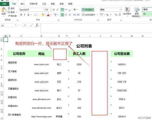The width and height of the screenshot is (152, 120).
Task: Select the middle align icon
Action: [x=66, y=10]
